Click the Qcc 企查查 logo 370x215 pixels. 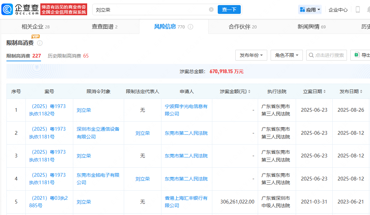pos(20,9)
